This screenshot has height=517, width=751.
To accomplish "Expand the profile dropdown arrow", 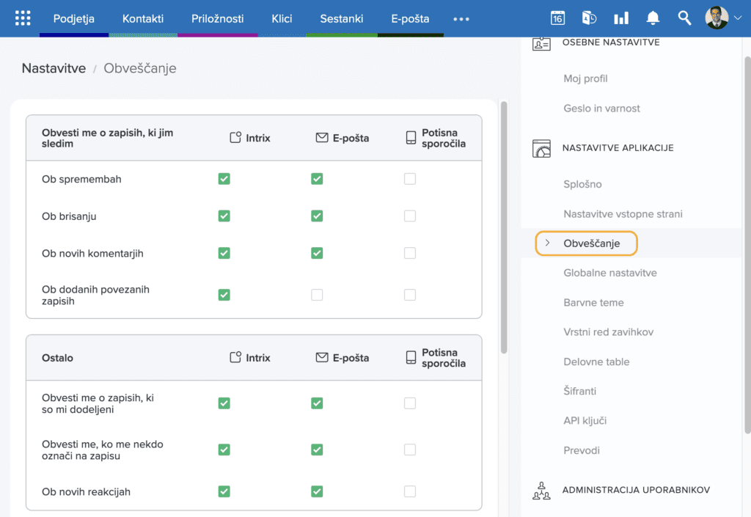I will [x=737, y=19].
